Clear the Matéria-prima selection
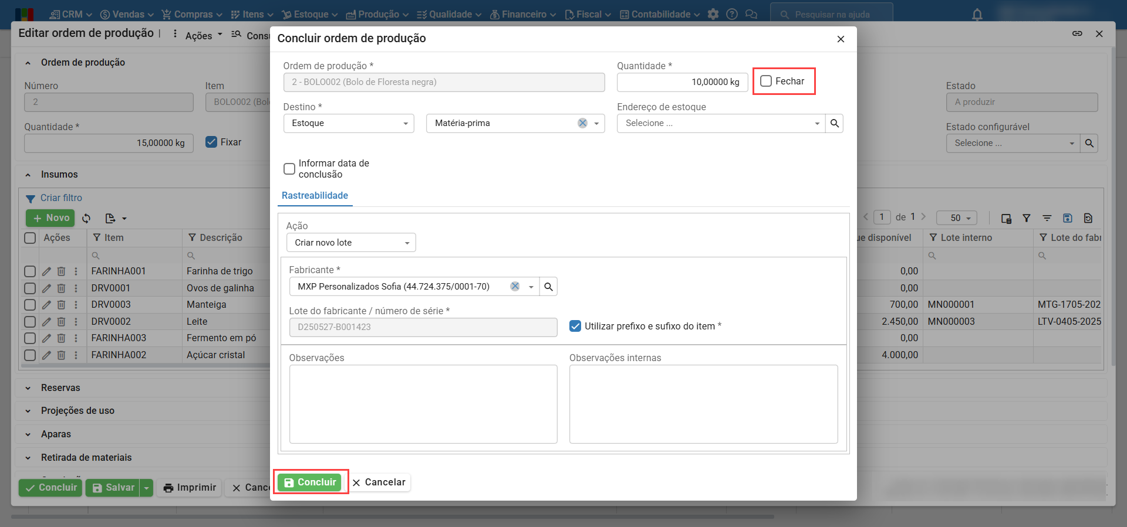This screenshot has width=1127, height=527. (x=582, y=123)
